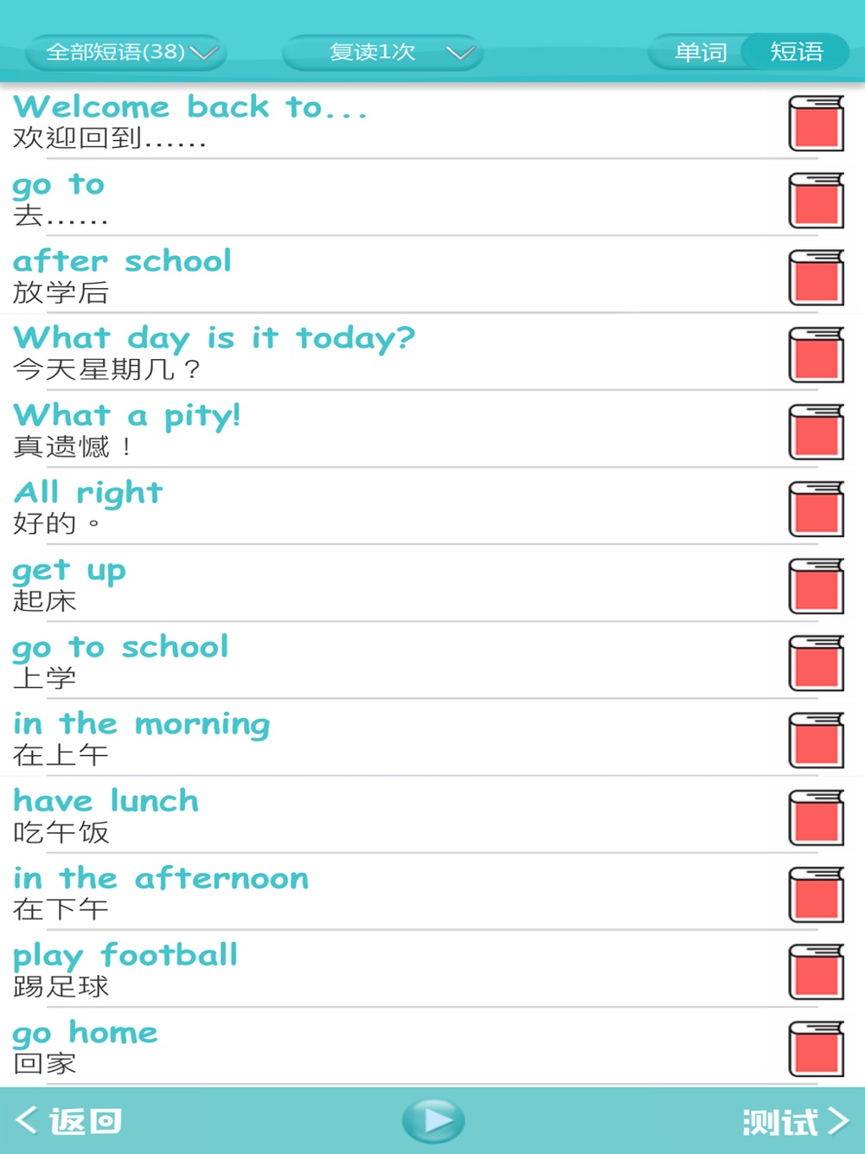Tap the red book icon next to 'after school'
865x1154 pixels.
[817, 278]
